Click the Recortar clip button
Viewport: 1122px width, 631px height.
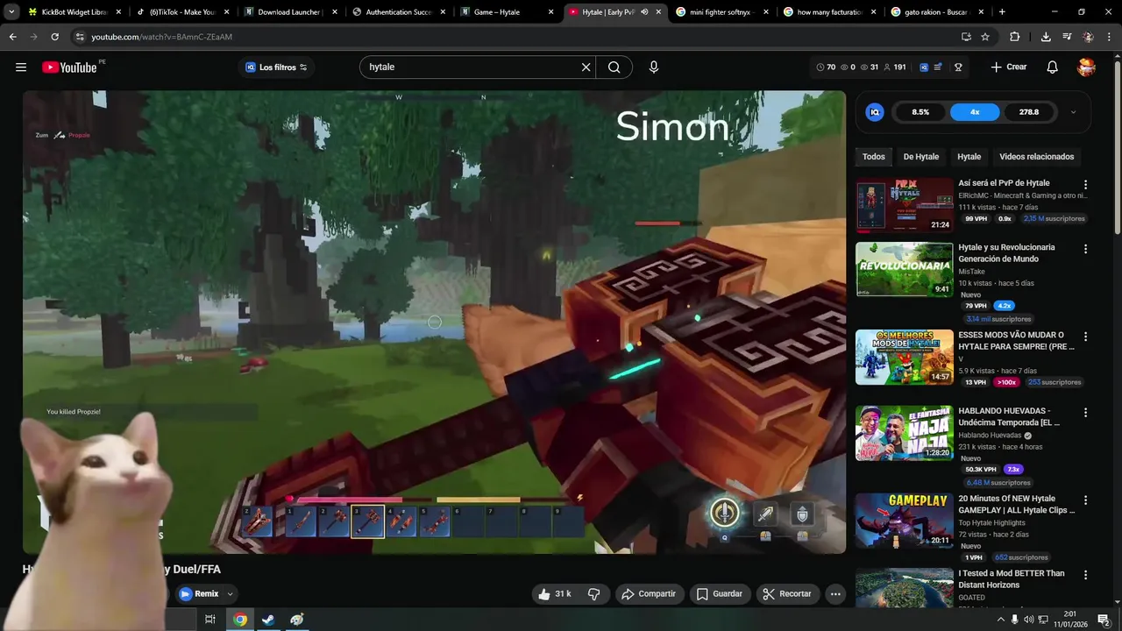787,594
